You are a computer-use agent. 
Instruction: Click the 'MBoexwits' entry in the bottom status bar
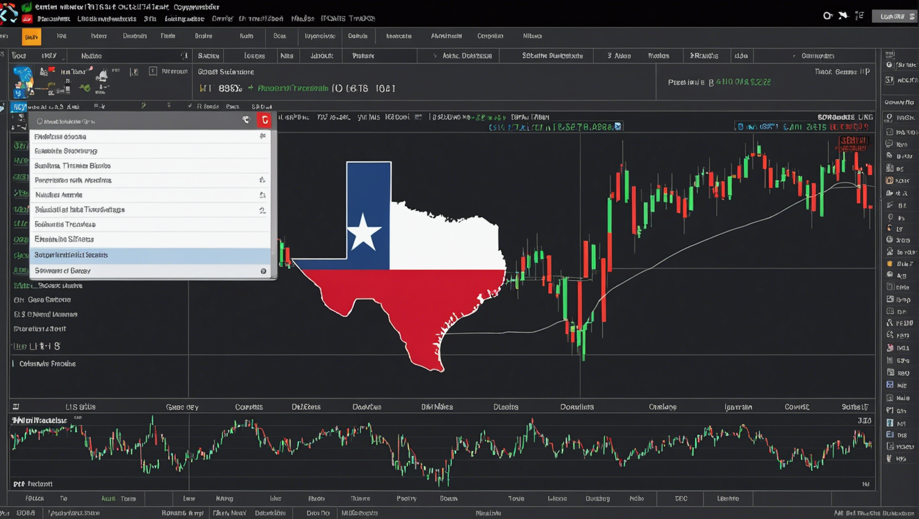(x=360, y=513)
